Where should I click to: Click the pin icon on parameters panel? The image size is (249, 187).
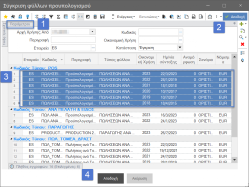tap(234, 23)
